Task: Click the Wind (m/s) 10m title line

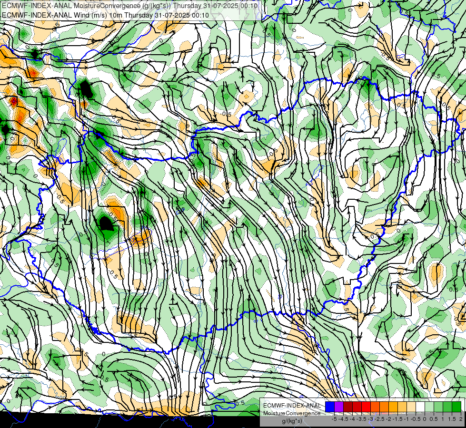Action: 106,15
